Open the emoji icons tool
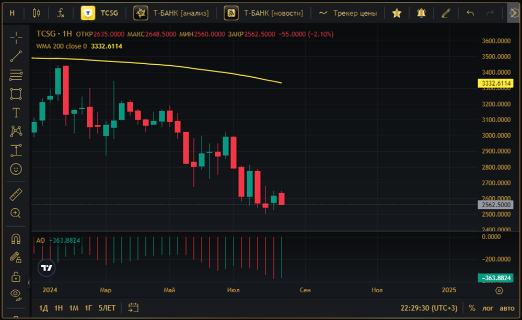This screenshot has width=522, height=320. tap(16, 169)
